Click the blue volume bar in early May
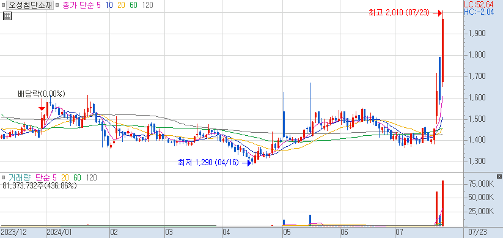Image resolution: width=503 pixels, height=238 pixels. point(284,223)
